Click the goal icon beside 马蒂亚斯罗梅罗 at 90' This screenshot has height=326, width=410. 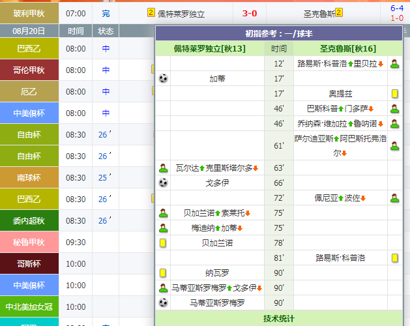point(163,303)
